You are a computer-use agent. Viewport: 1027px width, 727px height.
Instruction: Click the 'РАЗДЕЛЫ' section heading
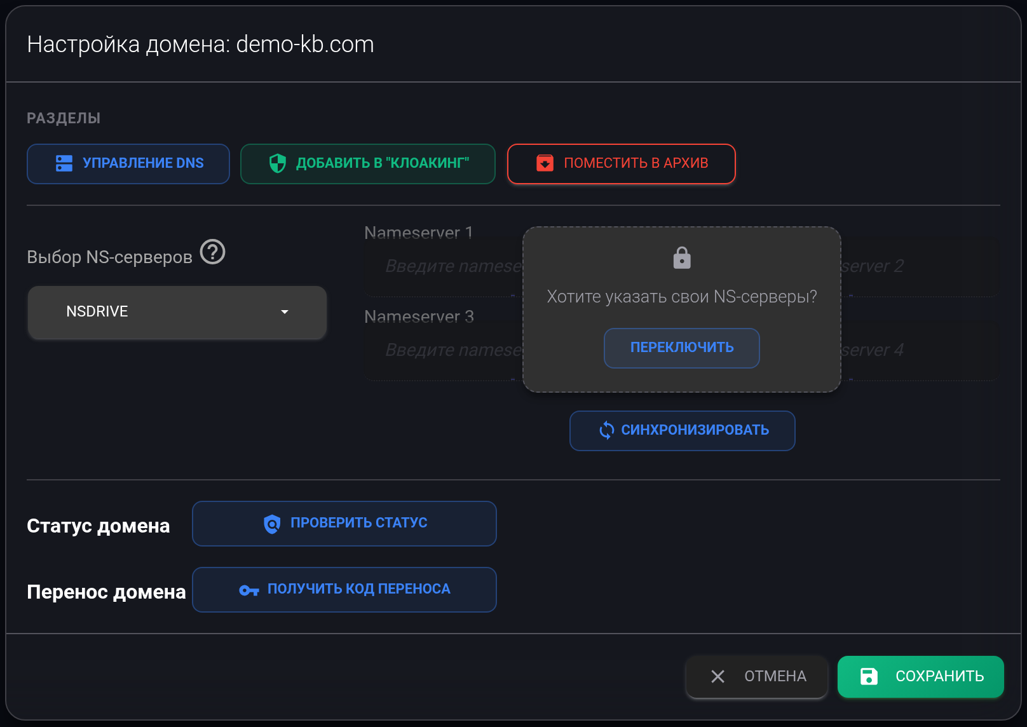point(64,118)
